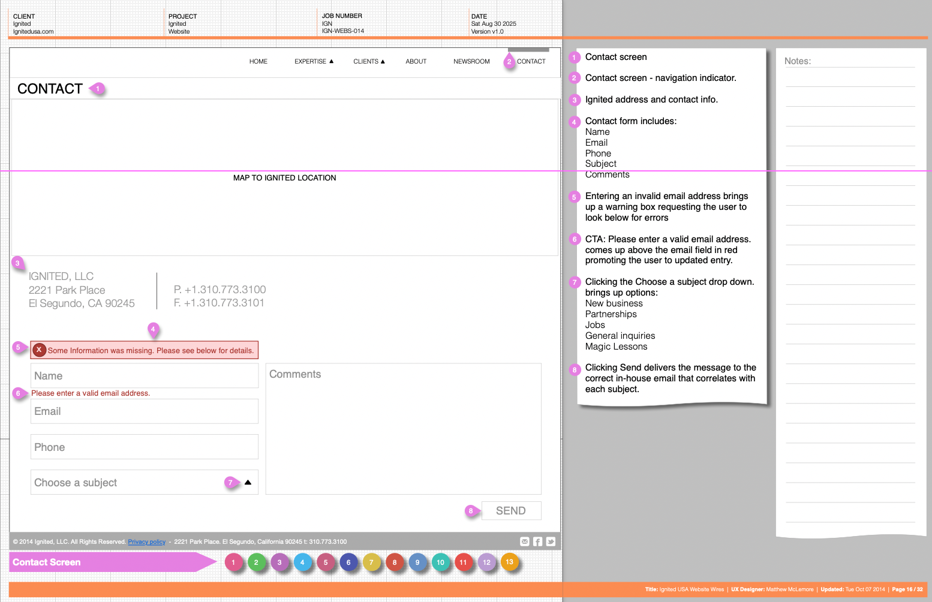Open the Twitter icon in footer

point(551,541)
